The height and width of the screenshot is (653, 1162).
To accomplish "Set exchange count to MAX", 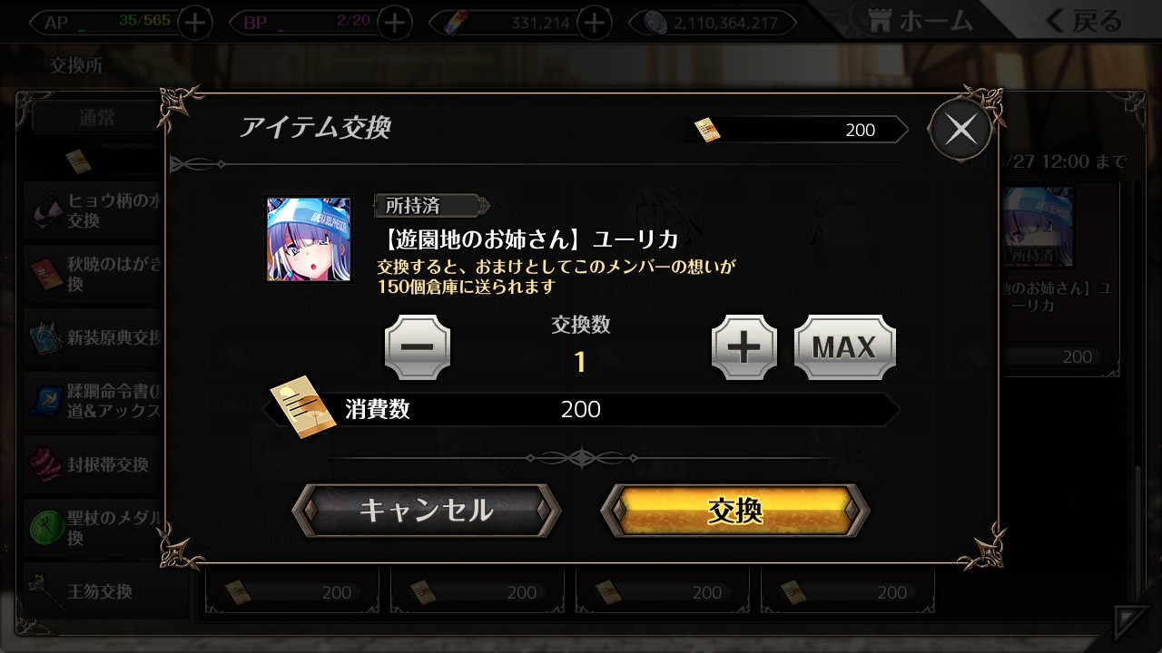I will (844, 347).
